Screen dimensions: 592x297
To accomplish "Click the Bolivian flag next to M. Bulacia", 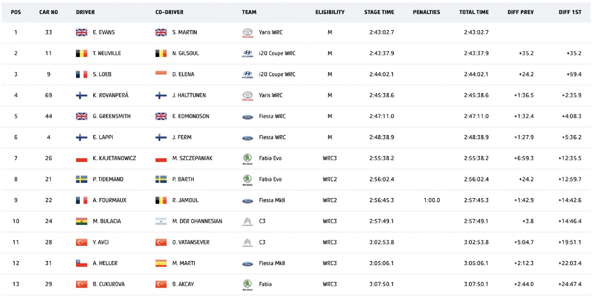I will pyautogui.click(x=81, y=221).
